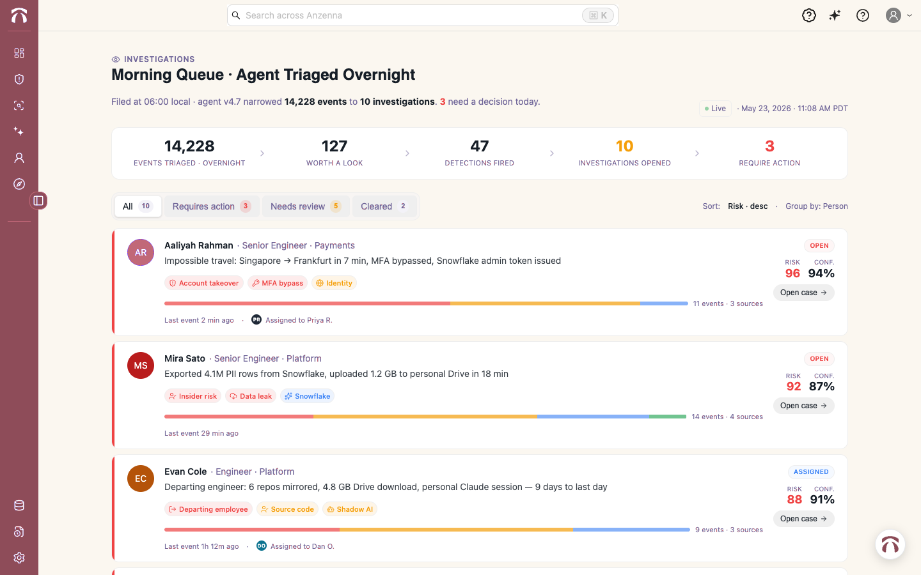921x575 pixels.
Task: Open the dashboard grid icon in sidebar
Action: [19, 53]
